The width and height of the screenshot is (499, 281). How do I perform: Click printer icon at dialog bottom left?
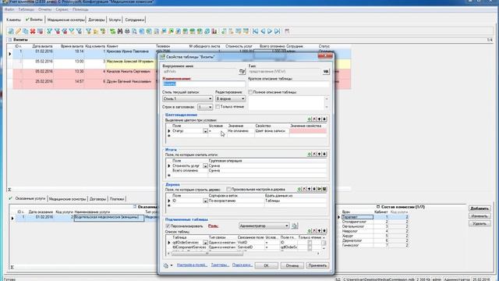[x=166, y=265]
